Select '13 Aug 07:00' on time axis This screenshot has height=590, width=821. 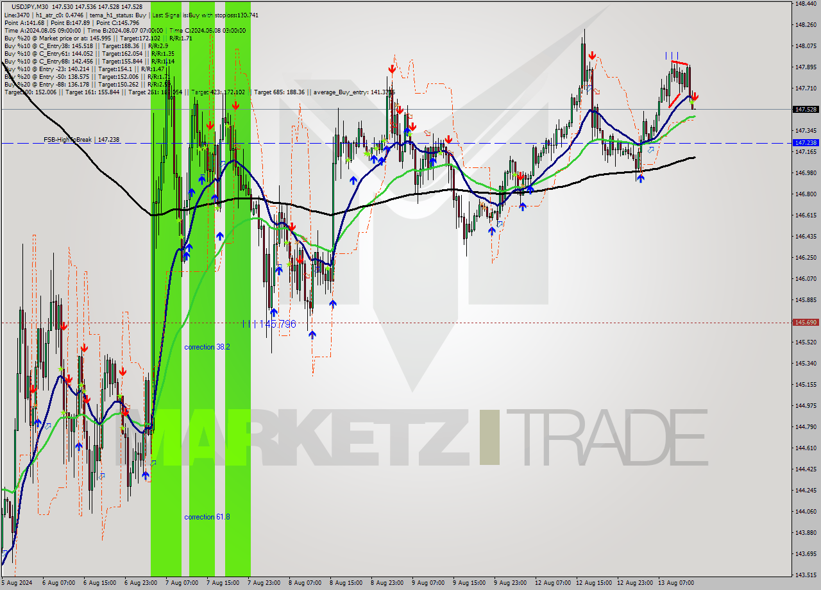[677, 583]
